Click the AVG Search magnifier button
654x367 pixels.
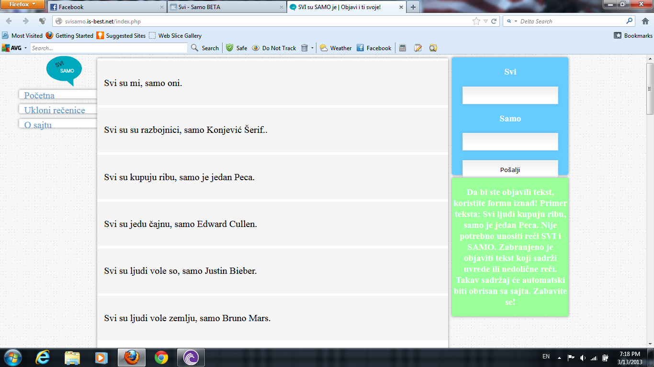click(205, 48)
